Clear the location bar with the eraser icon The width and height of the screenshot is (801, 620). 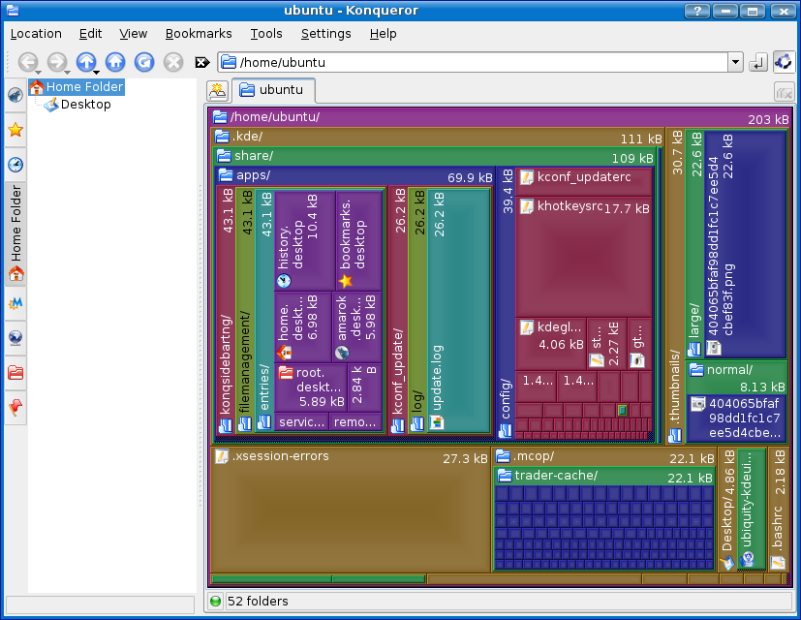(202, 63)
